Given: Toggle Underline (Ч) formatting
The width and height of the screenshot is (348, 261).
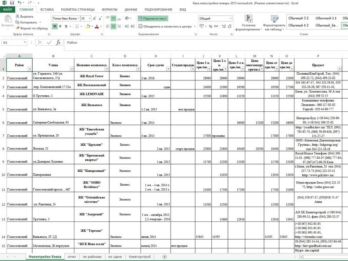Looking at the screenshot, I should coord(66,26).
